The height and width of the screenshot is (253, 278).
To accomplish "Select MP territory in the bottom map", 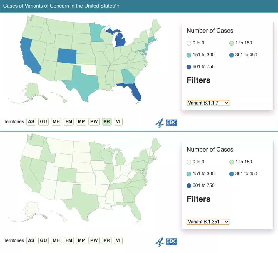I will [81, 240].
